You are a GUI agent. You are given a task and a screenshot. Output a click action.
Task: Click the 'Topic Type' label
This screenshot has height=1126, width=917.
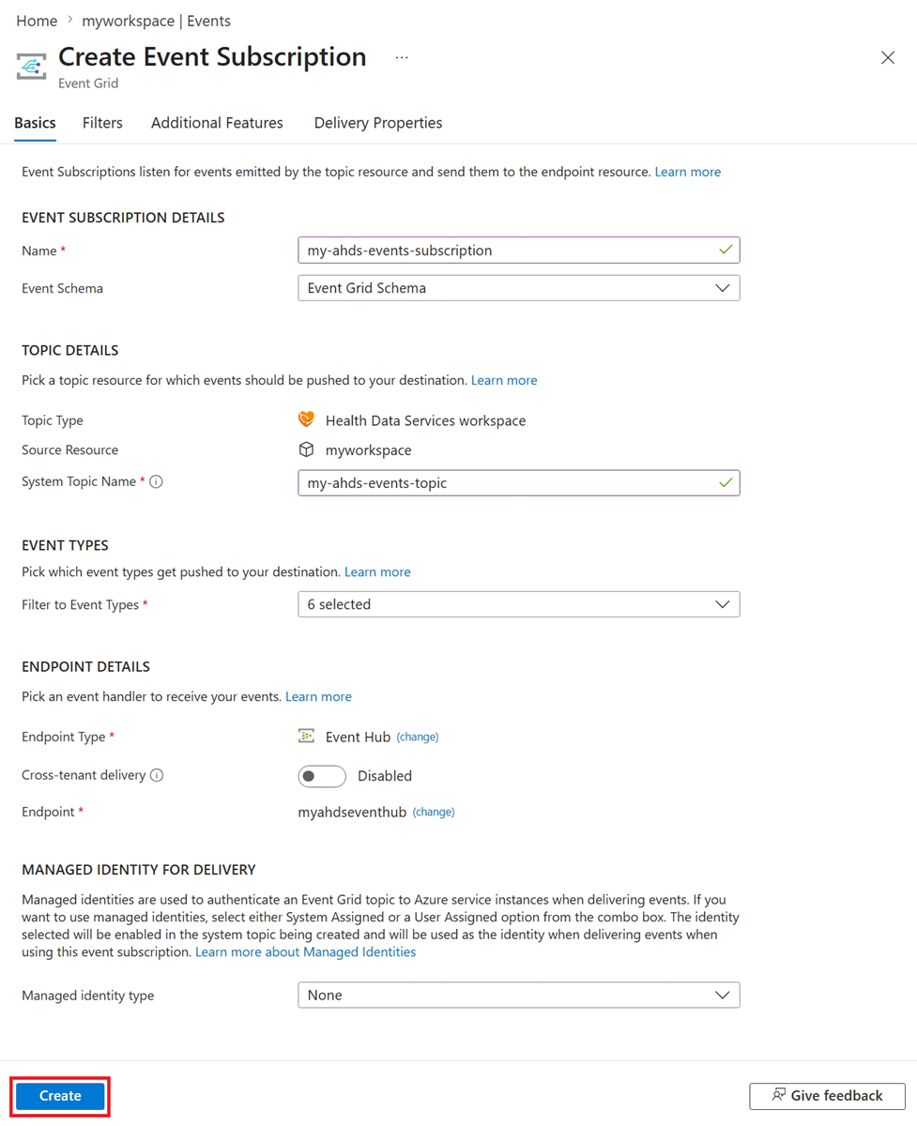(53, 420)
